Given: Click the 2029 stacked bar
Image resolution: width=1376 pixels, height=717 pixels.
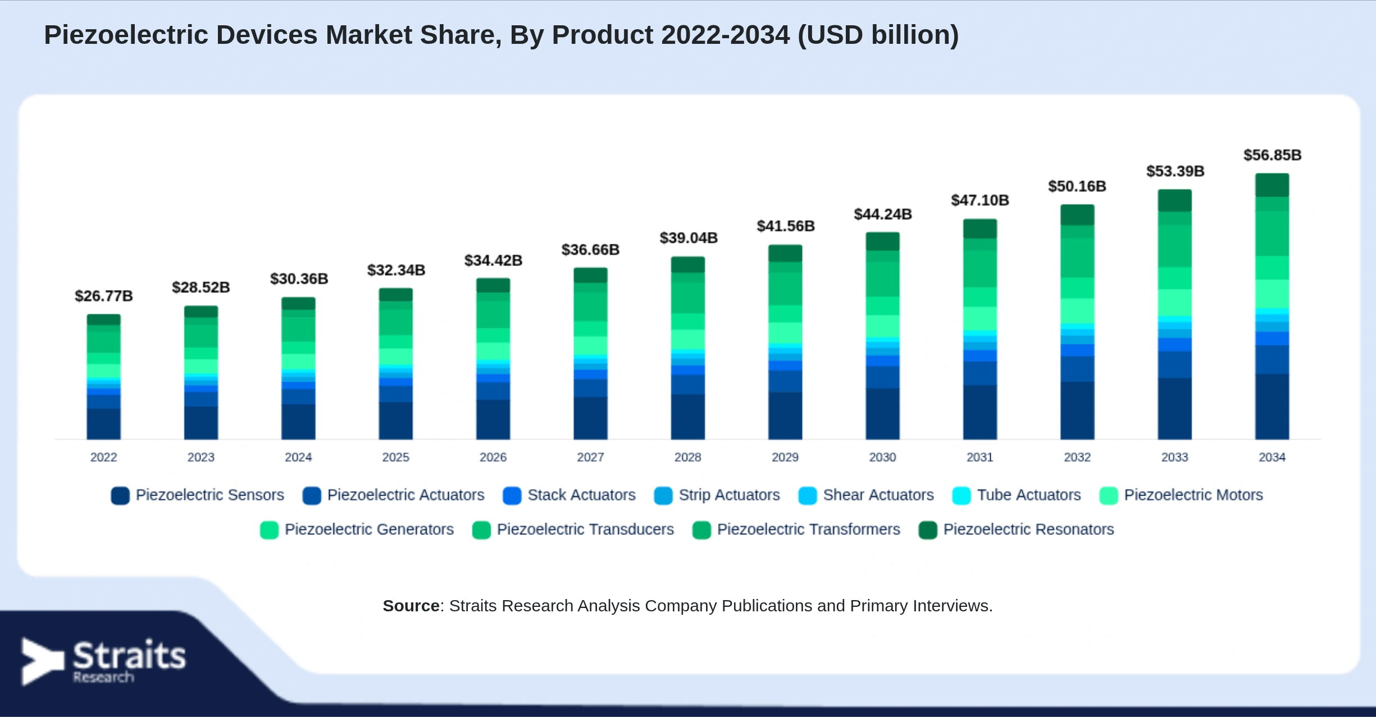Looking at the screenshot, I should (x=785, y=342).
